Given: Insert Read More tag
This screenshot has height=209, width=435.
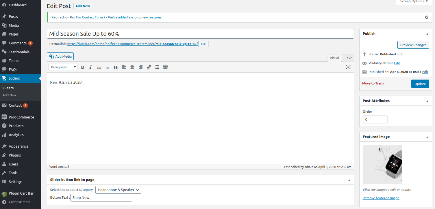Looking at the screenshot, I should pyautogui.click(x=157, y=67).
